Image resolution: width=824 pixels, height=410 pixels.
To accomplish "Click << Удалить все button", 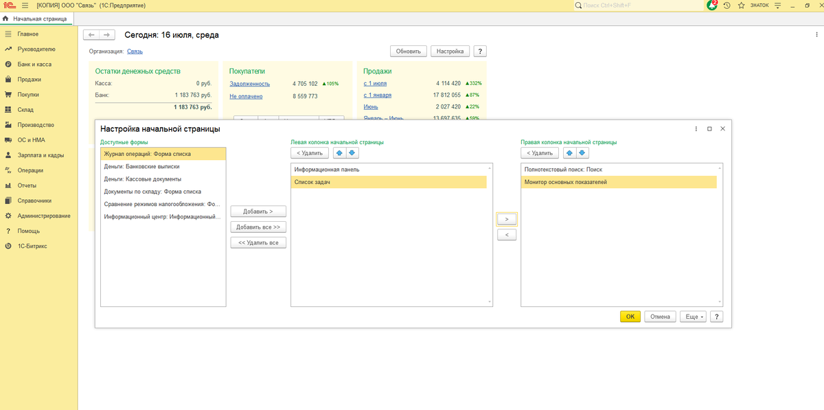I will 258,242.
